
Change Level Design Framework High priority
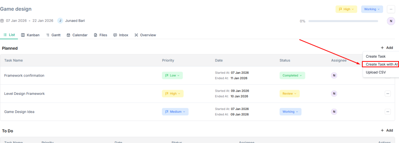[173, 94]
